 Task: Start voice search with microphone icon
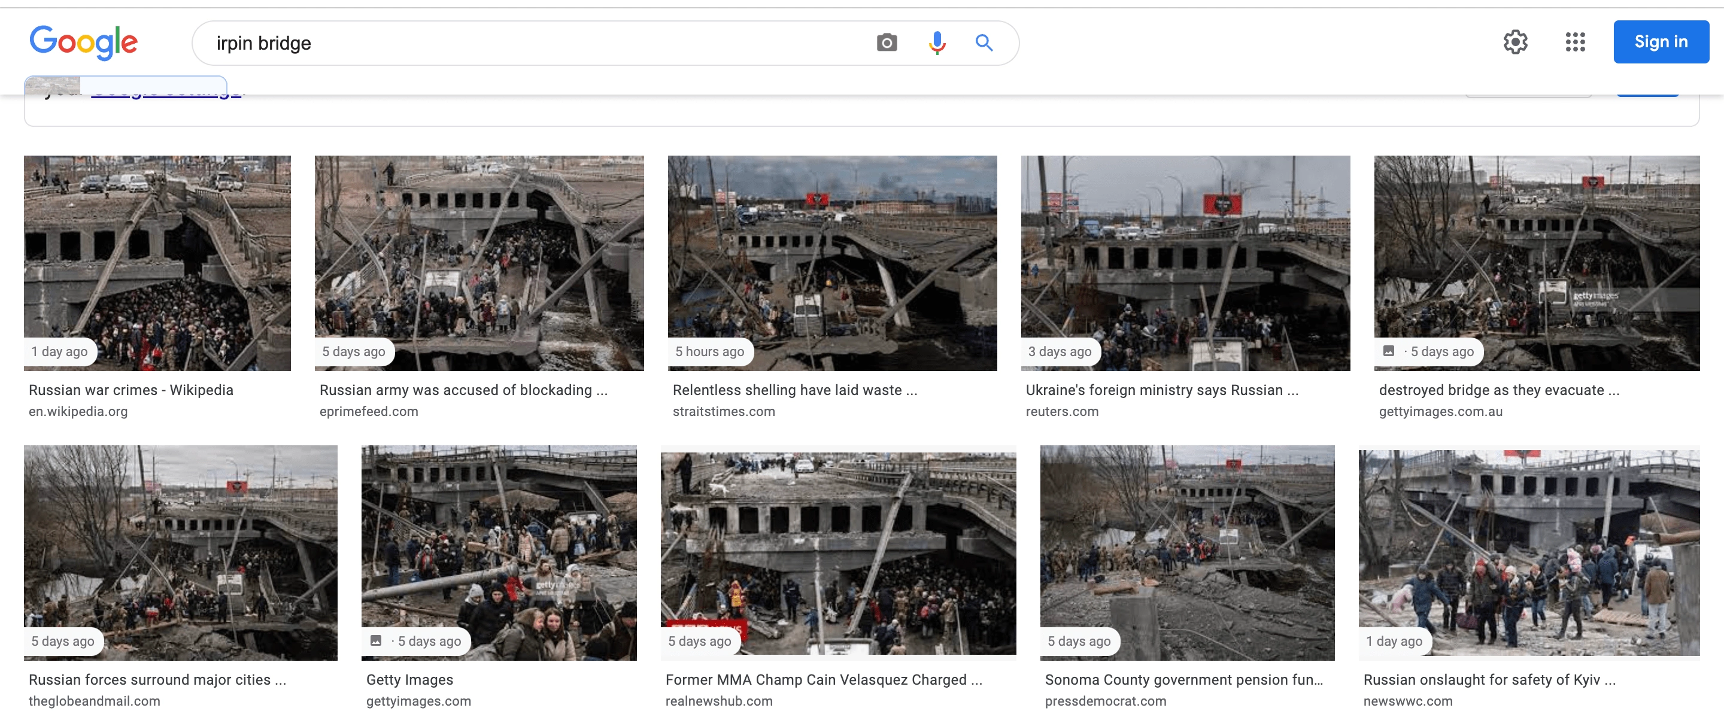coord(937,43)
